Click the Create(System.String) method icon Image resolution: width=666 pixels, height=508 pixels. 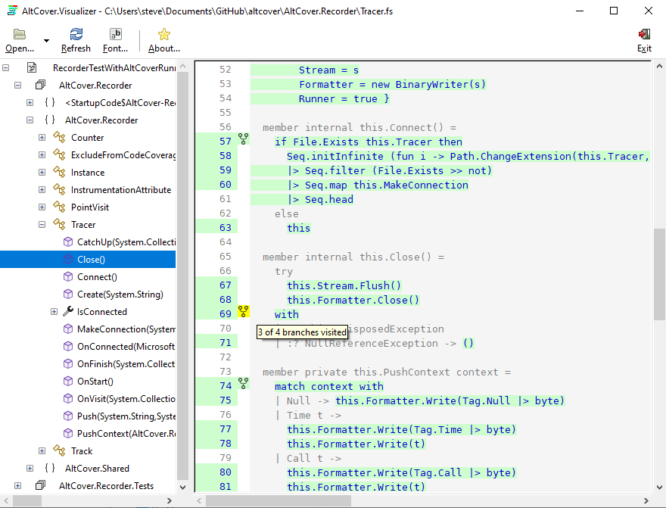(x=68, y=294)
